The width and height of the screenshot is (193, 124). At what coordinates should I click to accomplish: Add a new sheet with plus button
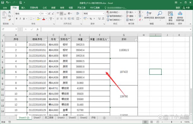click(x=104, y=118)
